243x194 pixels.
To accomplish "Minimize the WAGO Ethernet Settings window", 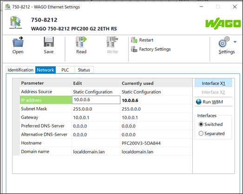I will (x=201, y=6).
